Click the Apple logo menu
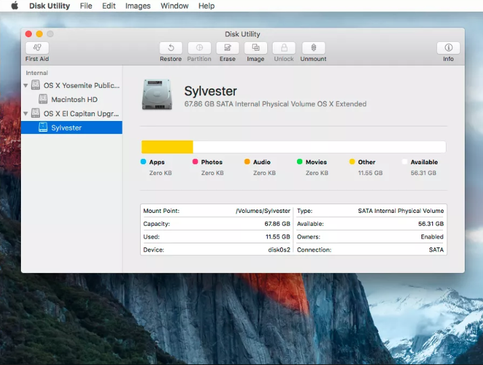 14,5
